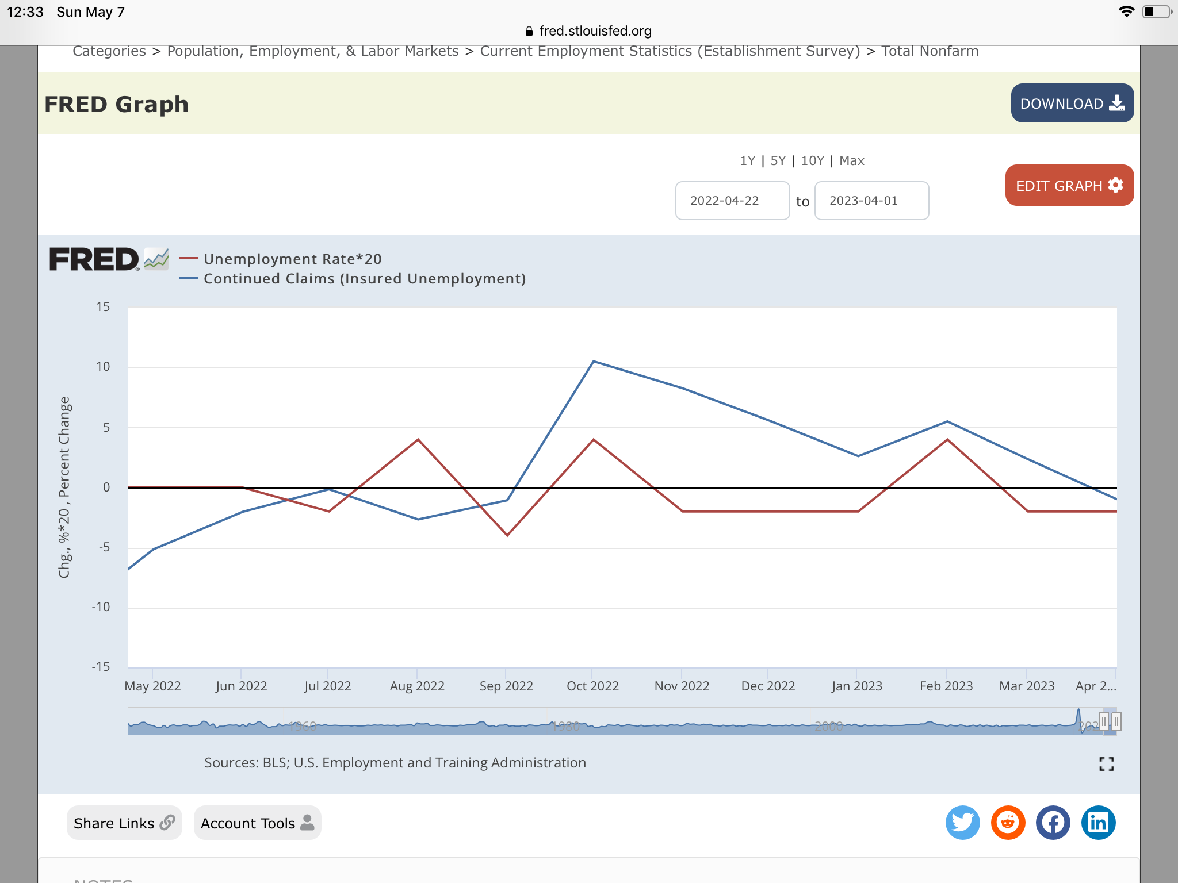Open EDIT GRAPH settings

pyautogui.click(x=1069, y=186)
